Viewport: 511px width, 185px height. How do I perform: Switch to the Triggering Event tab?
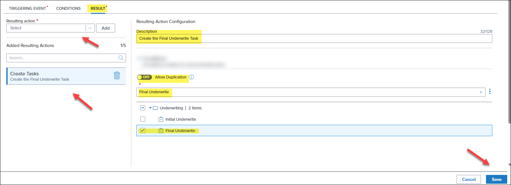click(x=28, y=9)
